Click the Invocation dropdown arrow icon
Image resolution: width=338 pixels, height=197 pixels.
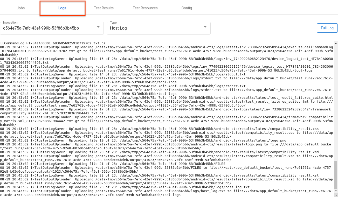pyautogui.click(x=98, y=27)
